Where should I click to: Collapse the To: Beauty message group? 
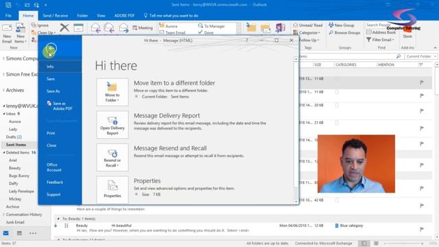click(x=58, y=218)
